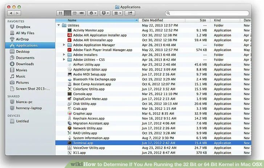Viewport: 264px width, 168px height.
Task: Open the Dropbox toolbar menu
Action: [105, 13]
